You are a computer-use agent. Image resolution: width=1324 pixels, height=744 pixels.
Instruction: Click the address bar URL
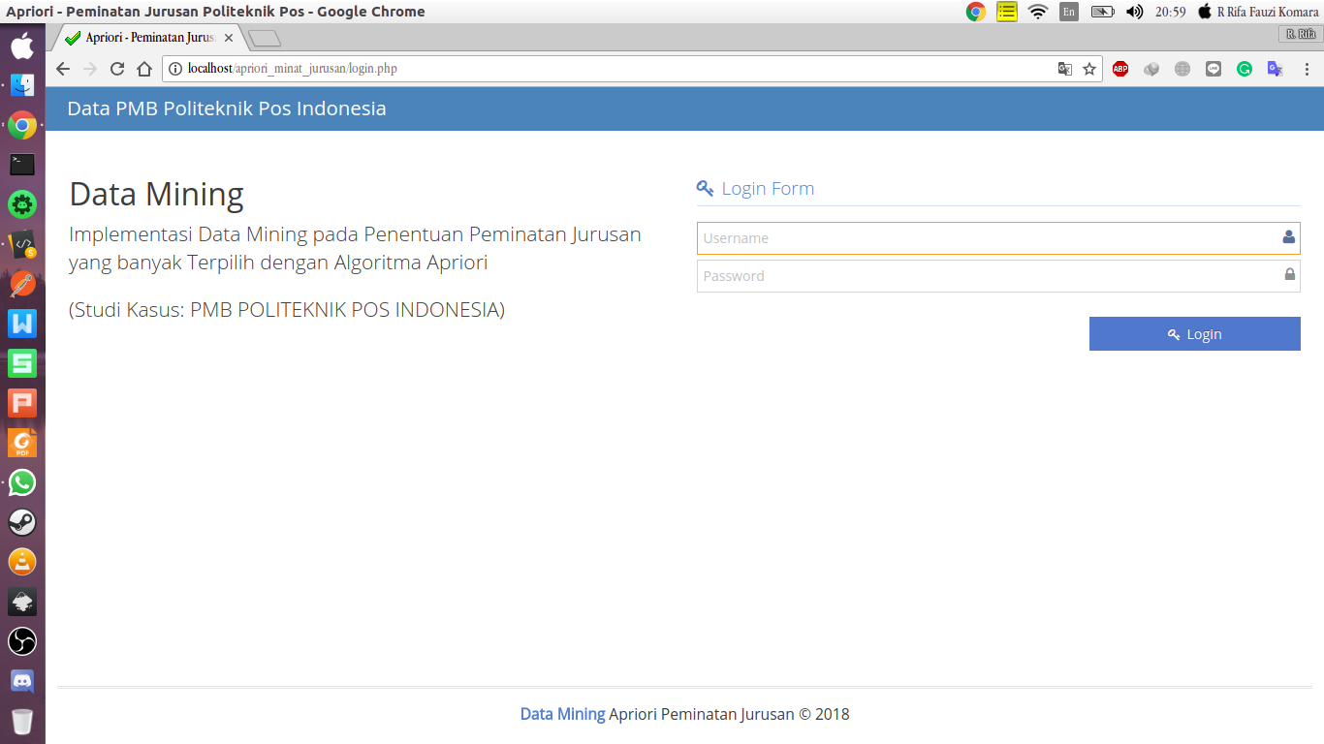point(292,69)
